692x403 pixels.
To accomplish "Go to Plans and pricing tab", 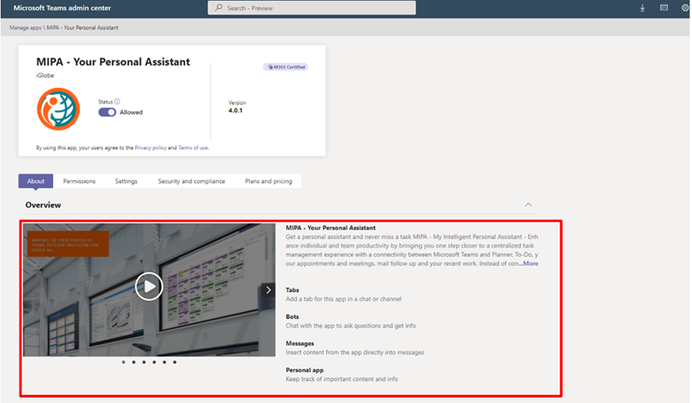I will coord(268,181).
